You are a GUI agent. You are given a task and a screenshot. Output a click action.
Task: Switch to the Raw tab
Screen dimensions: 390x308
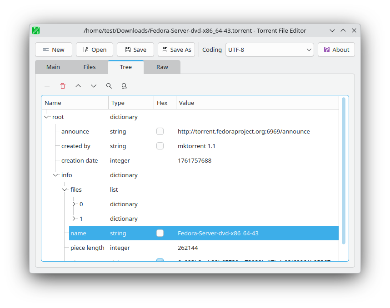(x=162, y=67)
